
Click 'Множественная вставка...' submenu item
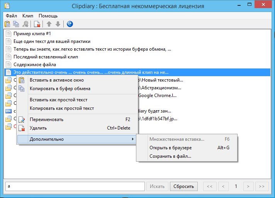[187, 139]
